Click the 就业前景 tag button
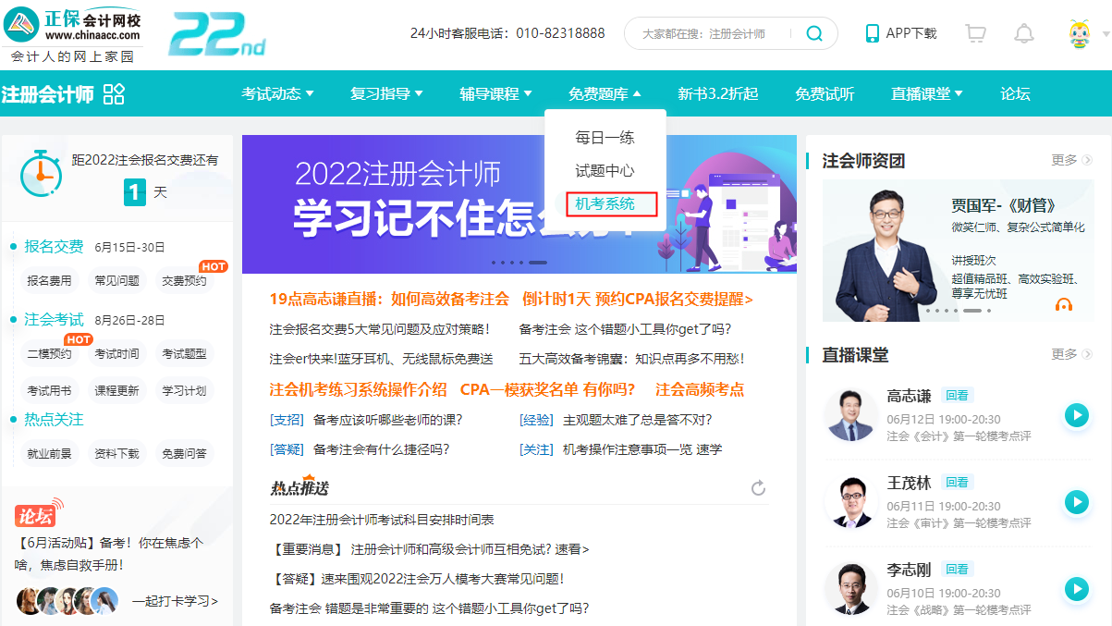This screenshot has height=626, width=1112. click(49, 453)
